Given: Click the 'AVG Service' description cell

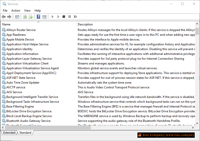Looking at the screenshot, I should click(x=85, y=92).
